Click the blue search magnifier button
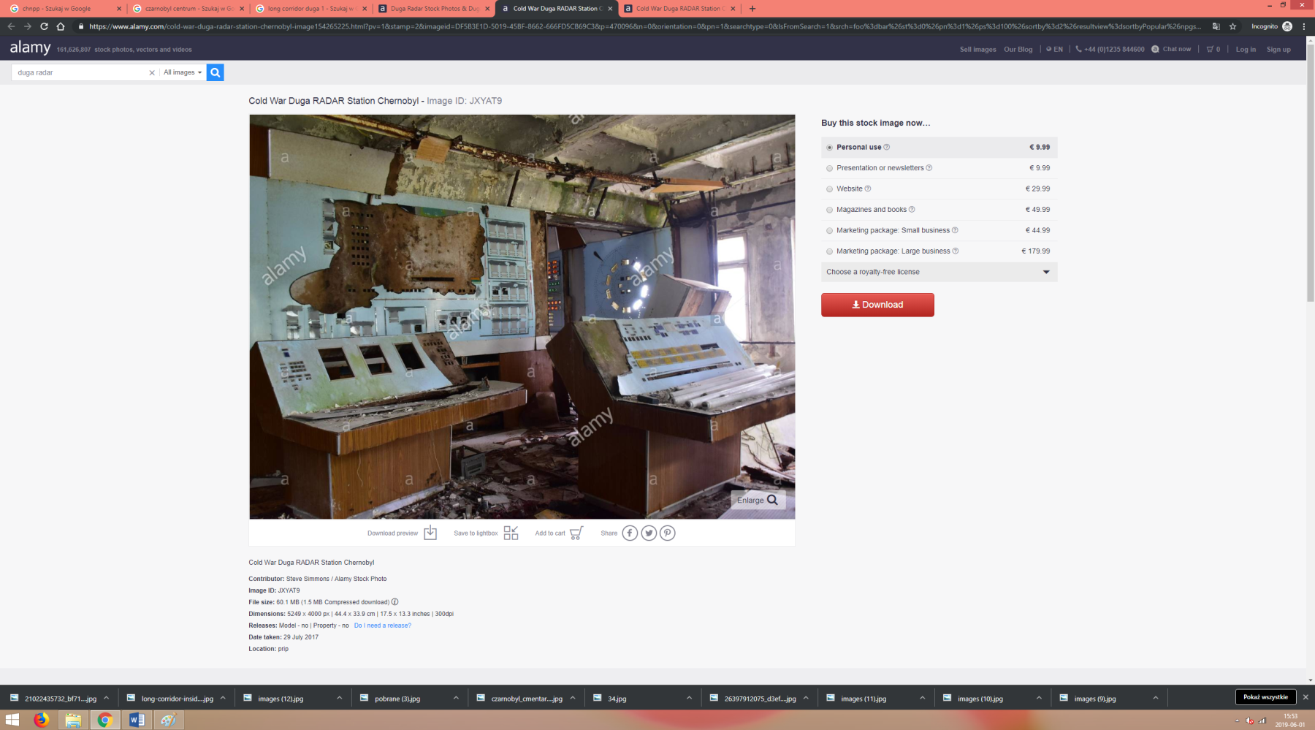 (x=215, y=72)
